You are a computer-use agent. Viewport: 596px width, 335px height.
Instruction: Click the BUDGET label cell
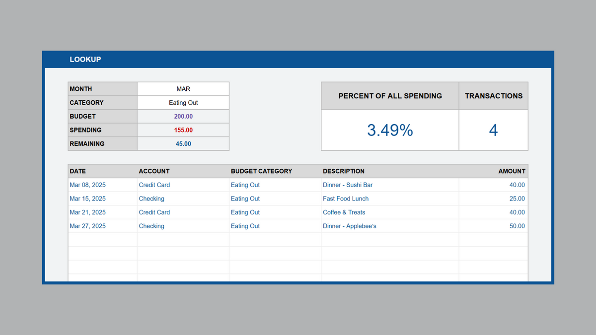click(x=102, y=116)
